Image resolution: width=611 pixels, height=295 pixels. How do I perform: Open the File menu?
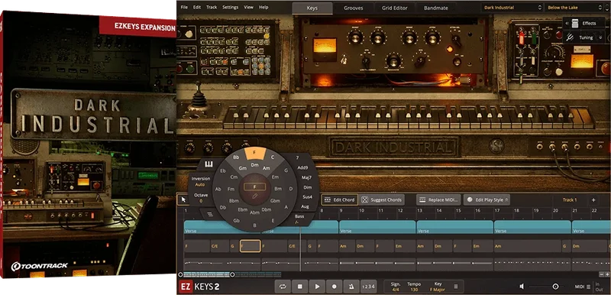tap(184, 7)
